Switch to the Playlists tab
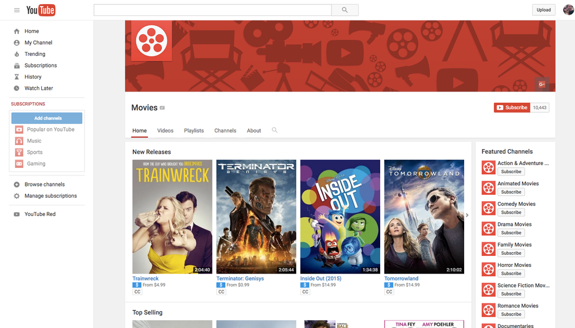575x328 pixels. (x=194, y=130)
